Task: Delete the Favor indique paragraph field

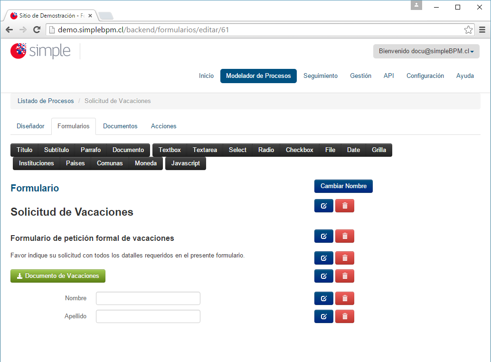Action: [344, 258]
